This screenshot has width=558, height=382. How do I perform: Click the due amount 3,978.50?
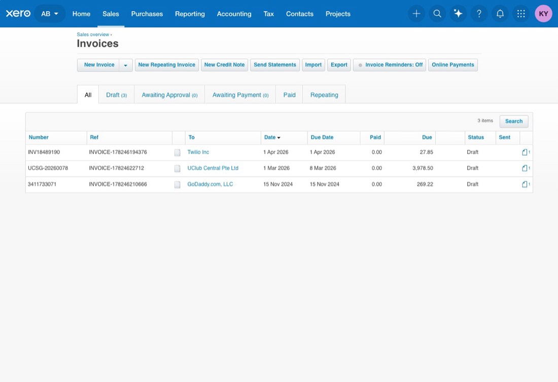423,168
